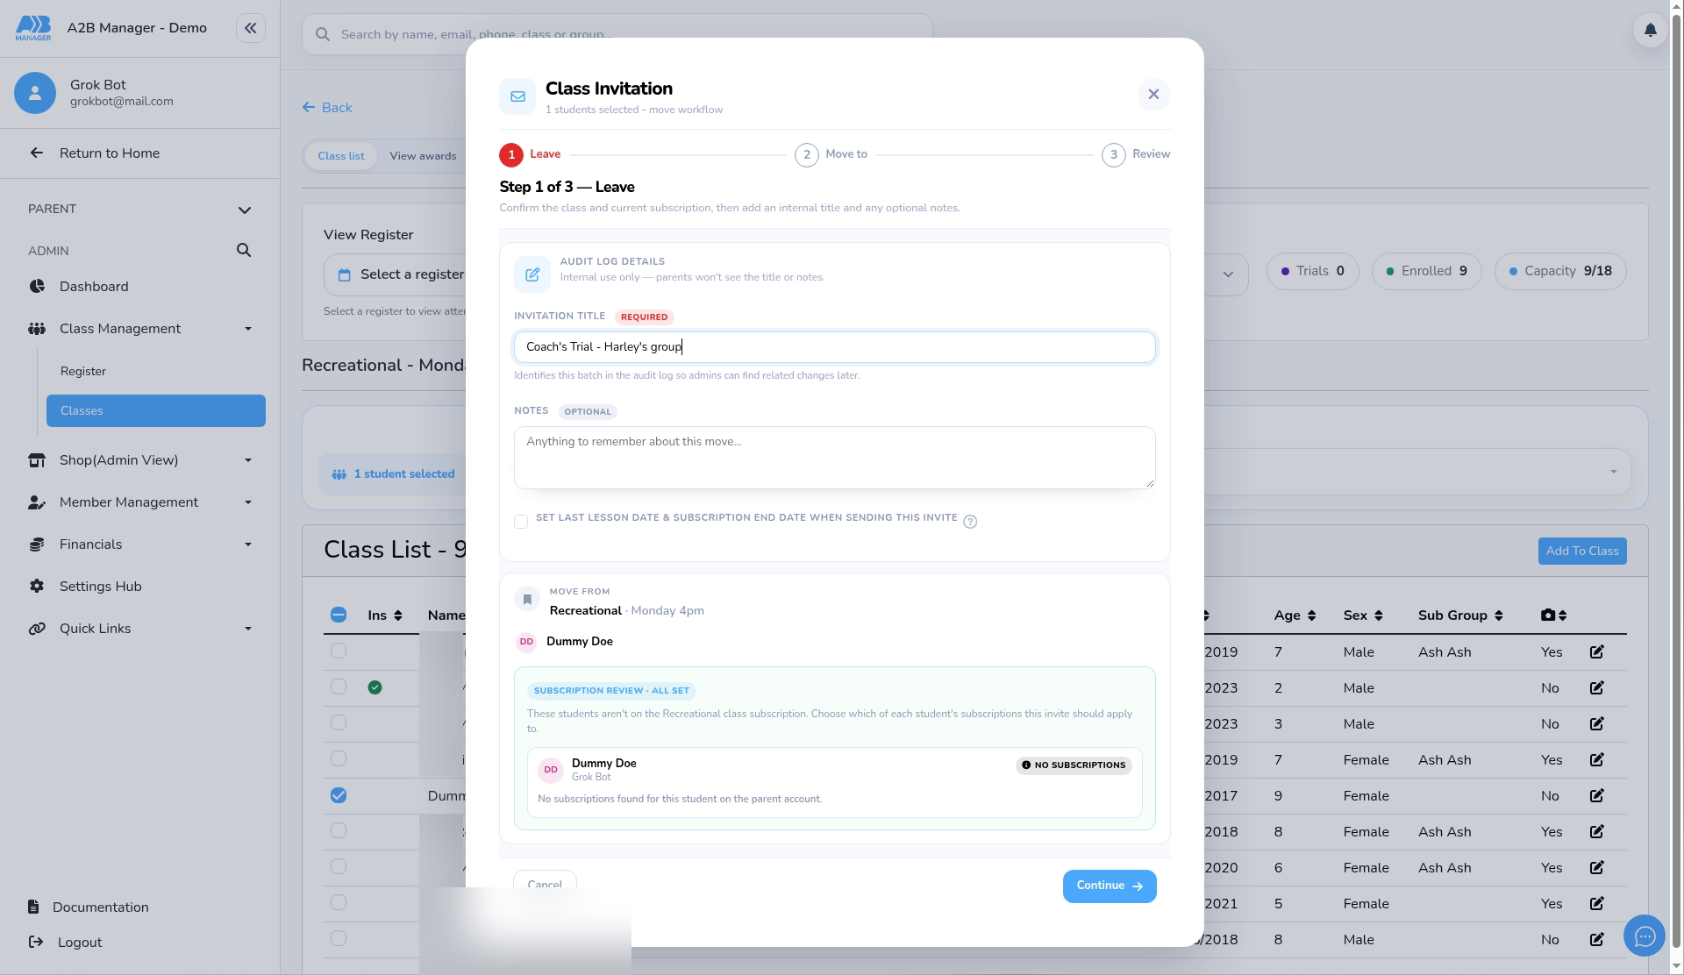Image resolution: width=1684 pixels, height=975 pixels.
Task: Expand Member Management menu
Action: 248,502
